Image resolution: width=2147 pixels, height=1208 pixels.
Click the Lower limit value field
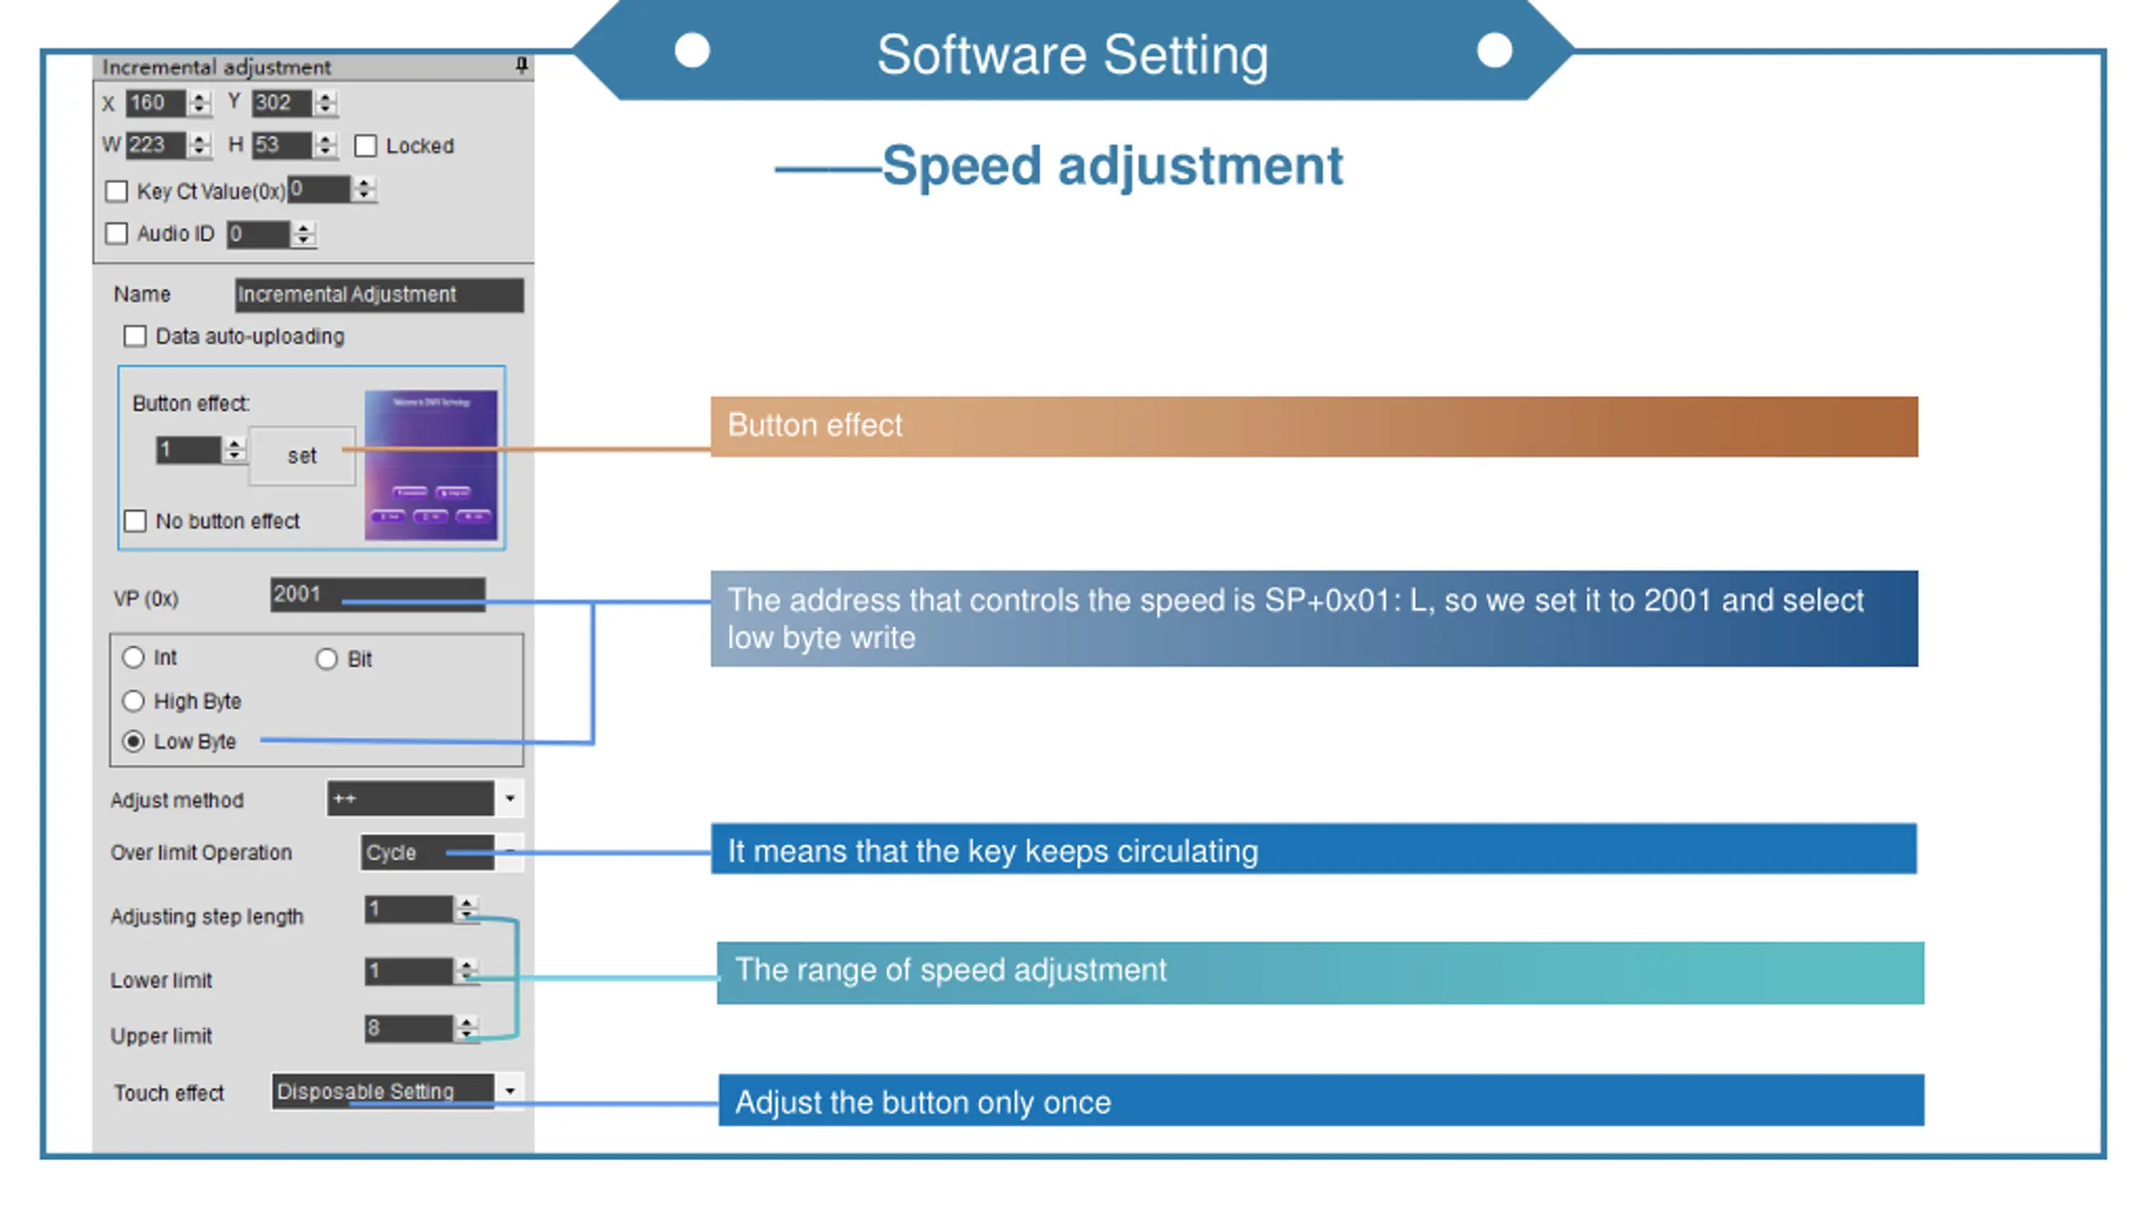click(x=409, y=971)
